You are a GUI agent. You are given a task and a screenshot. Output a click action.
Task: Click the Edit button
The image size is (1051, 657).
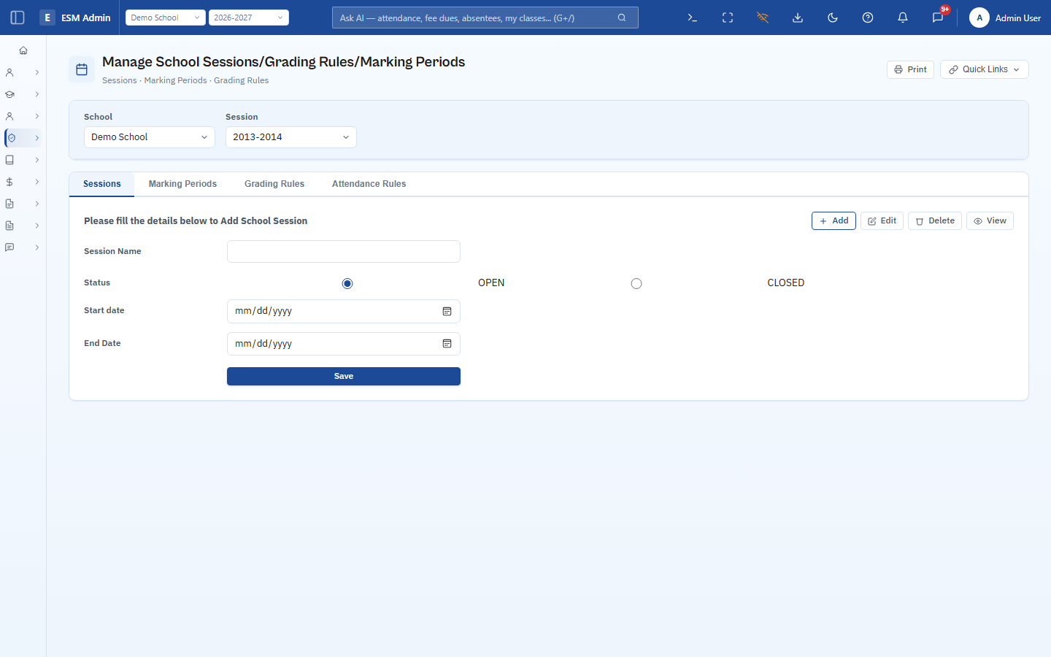coord(882,220)
